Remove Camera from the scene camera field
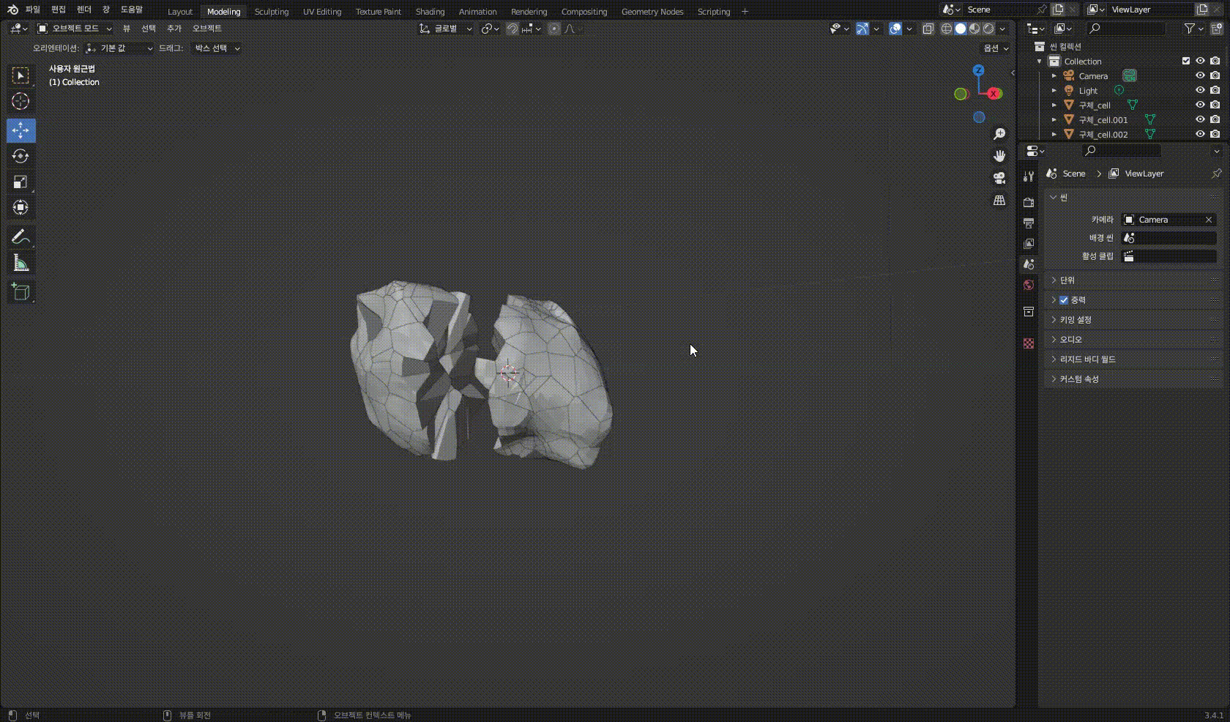The image size is (1230, 722). pos(1208,220)
